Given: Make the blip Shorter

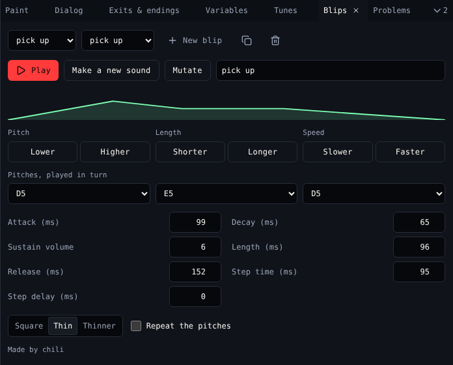Looking at the screenshot, I should 190,152.
